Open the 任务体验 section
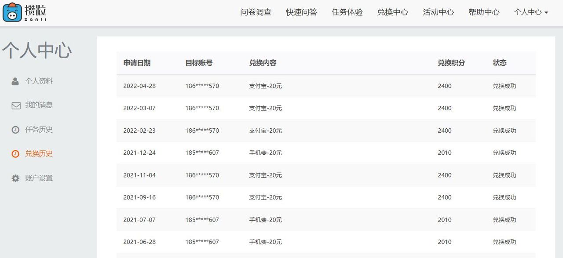563x258 pixels. point(347,12)
